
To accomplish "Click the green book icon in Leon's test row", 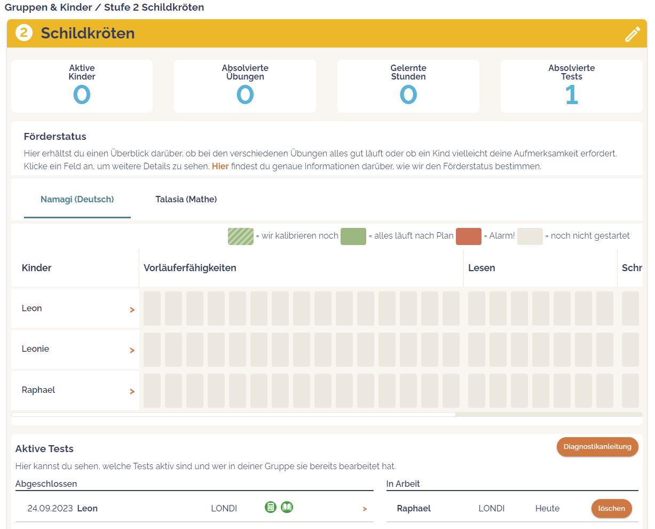I will (287, 507).
